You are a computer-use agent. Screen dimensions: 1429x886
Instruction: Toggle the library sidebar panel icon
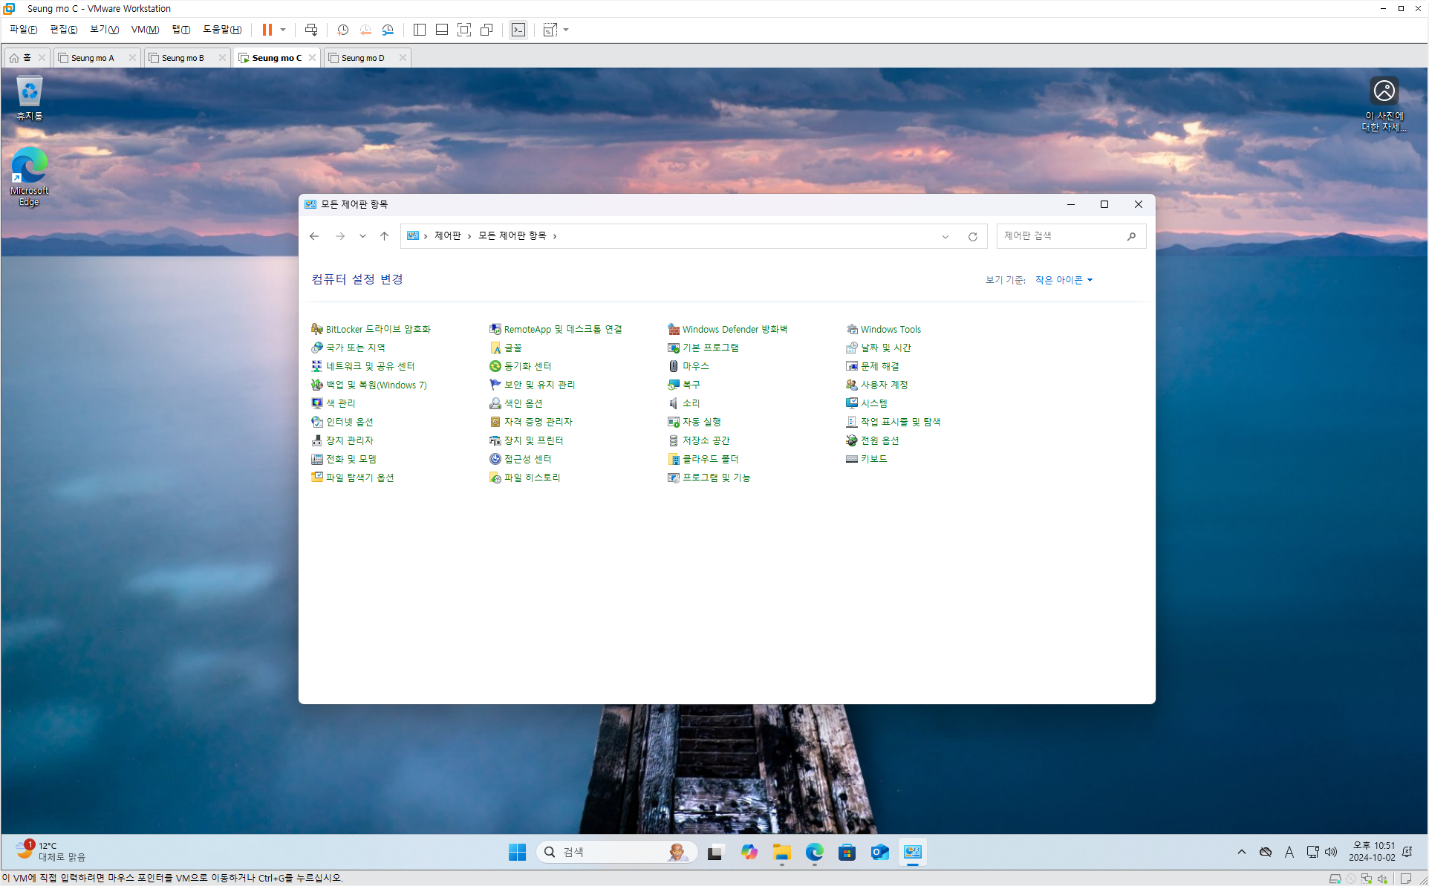click(420, 30)
